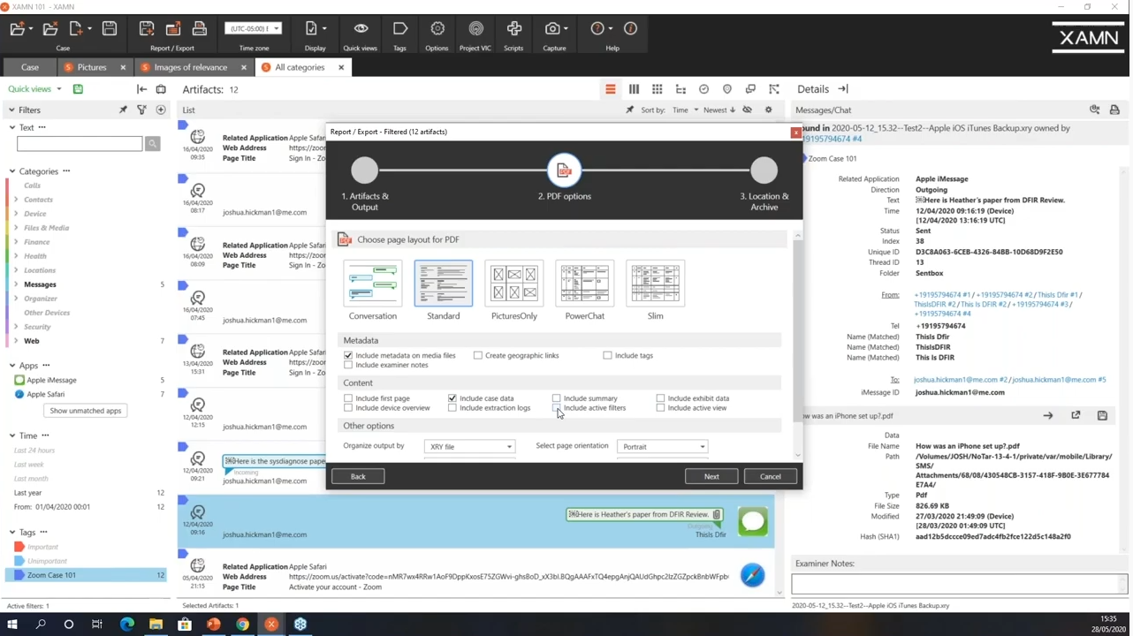This screenshot has height=636, width=1133.
Task: Click the Next button
Action: click(x=711, y=477)
